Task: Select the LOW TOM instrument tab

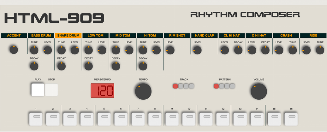Action: 96,36
